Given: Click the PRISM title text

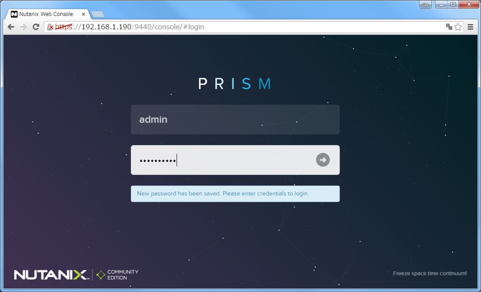Looking at the screenshot, I should pos(235,84).
